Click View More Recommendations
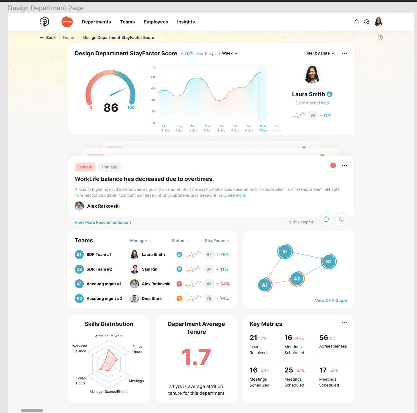This screenshot has width=417, height=413. point(103,222)
